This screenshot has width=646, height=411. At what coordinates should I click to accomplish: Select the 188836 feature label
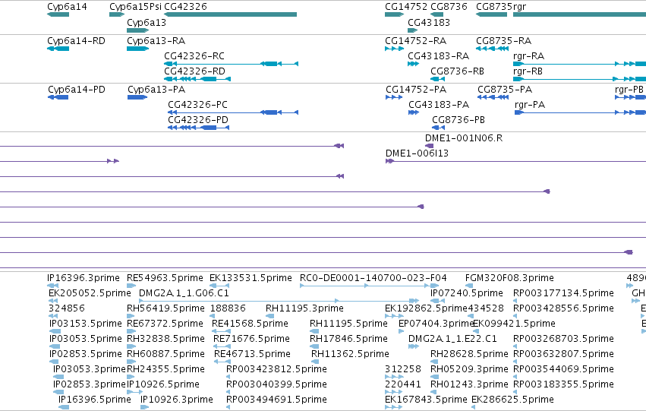[228, 308]
